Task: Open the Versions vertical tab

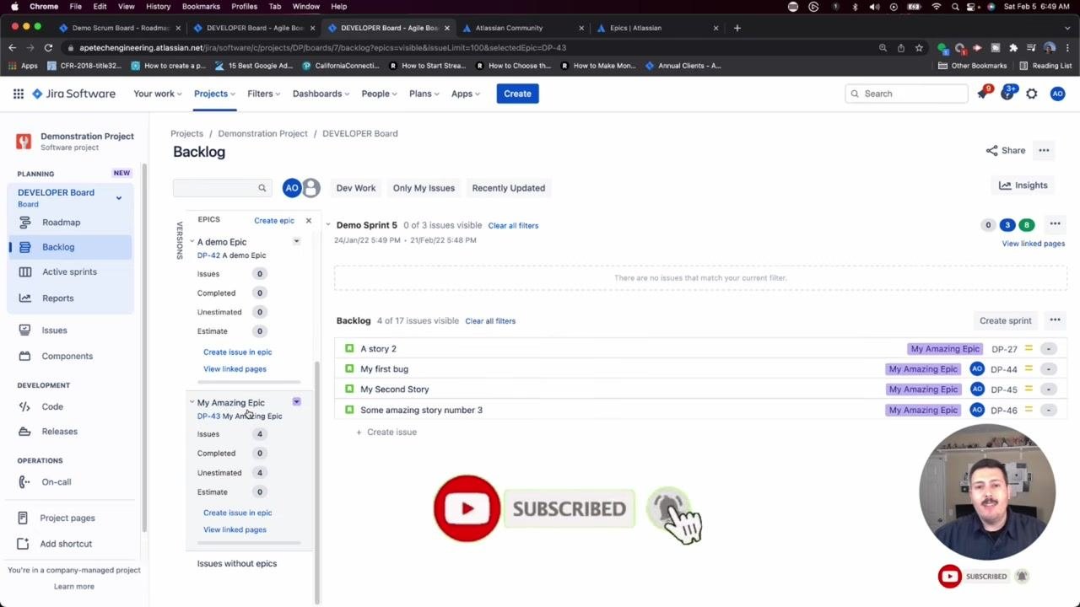Action: pos(179,240)
